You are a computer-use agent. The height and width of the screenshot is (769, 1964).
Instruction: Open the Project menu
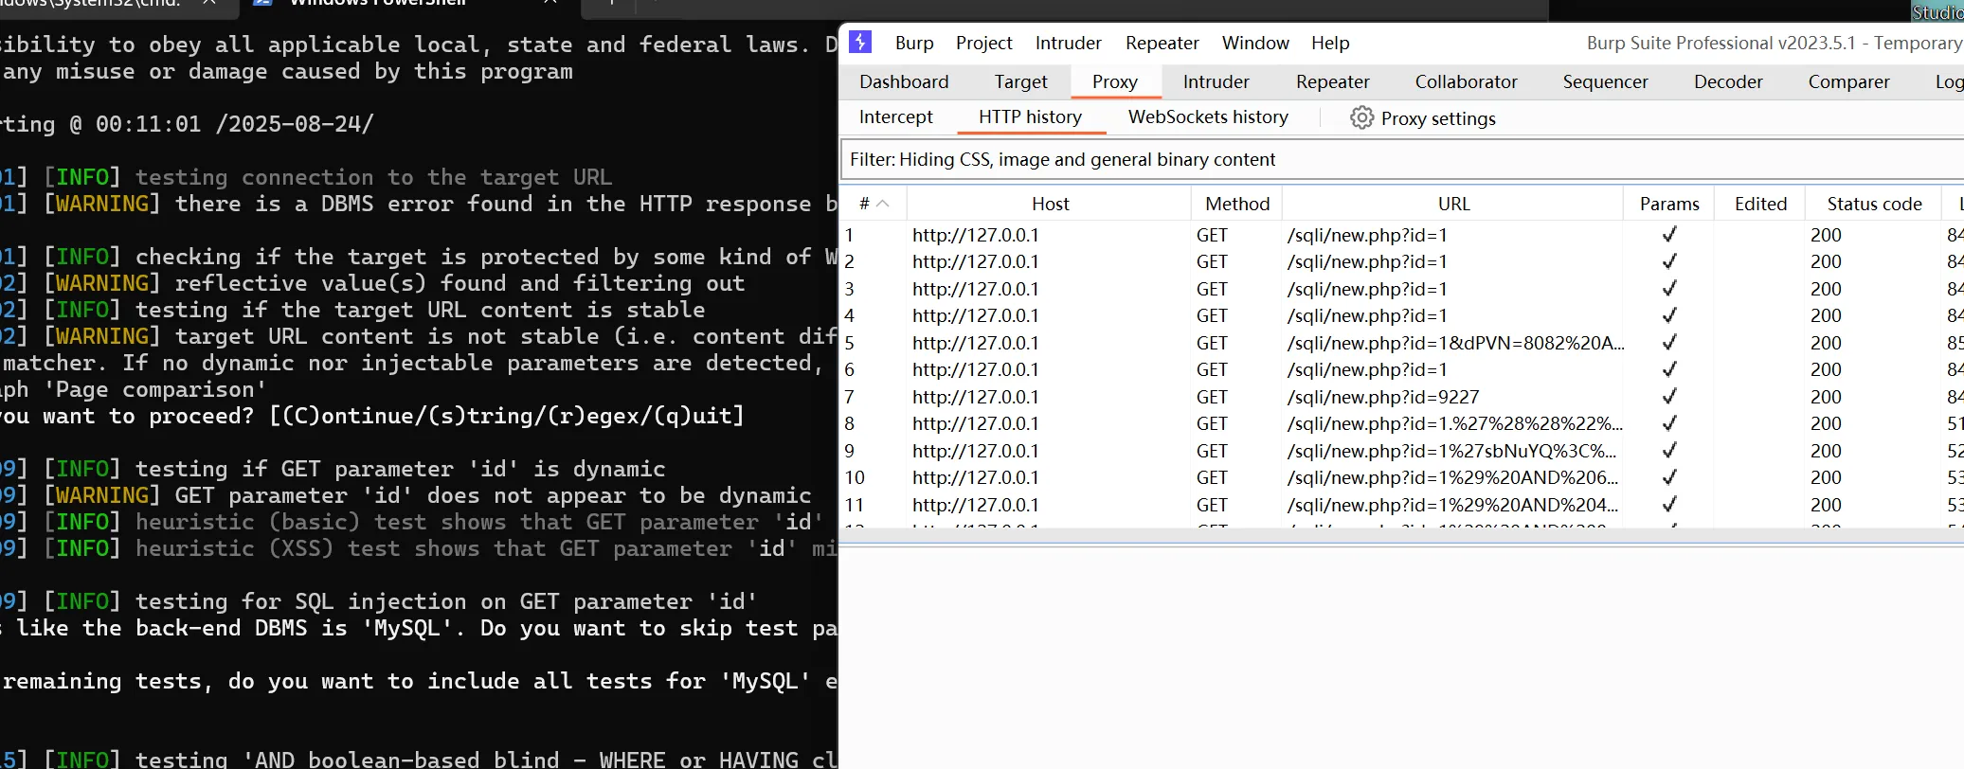point(983,44)
